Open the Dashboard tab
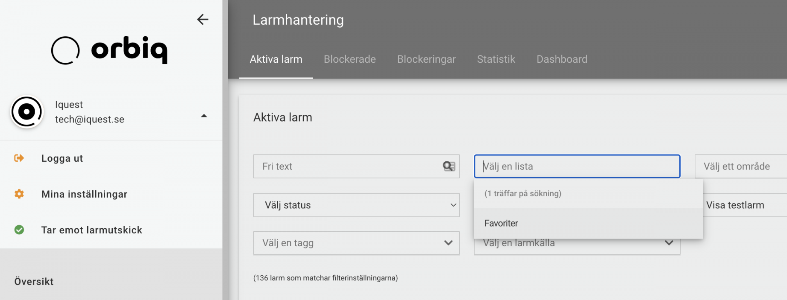Image resolution: width=787 pixels, height=300 pixels. point(562,59)
